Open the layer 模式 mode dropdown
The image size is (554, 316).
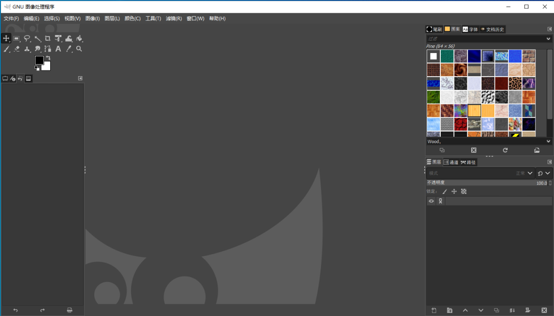point(481,173)
